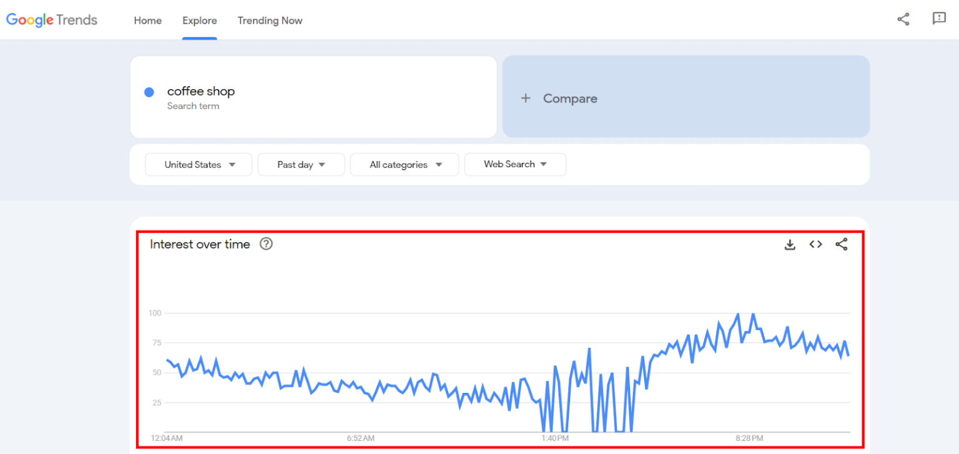Viewport: 959px width, 454px height.
Task: Select the Explore tab
Action: tap(199, 21)
